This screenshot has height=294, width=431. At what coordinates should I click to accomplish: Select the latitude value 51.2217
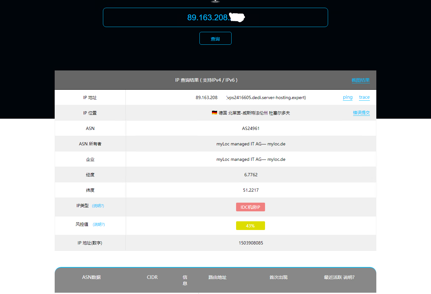coord(251,190)
